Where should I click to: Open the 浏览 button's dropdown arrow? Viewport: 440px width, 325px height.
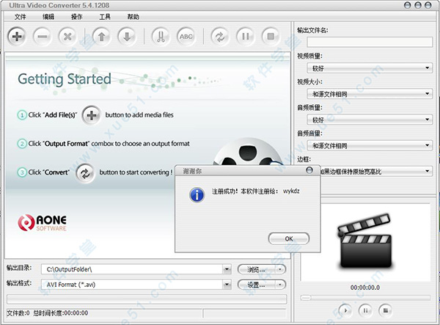pyautogui.click(x=280, y=269)
